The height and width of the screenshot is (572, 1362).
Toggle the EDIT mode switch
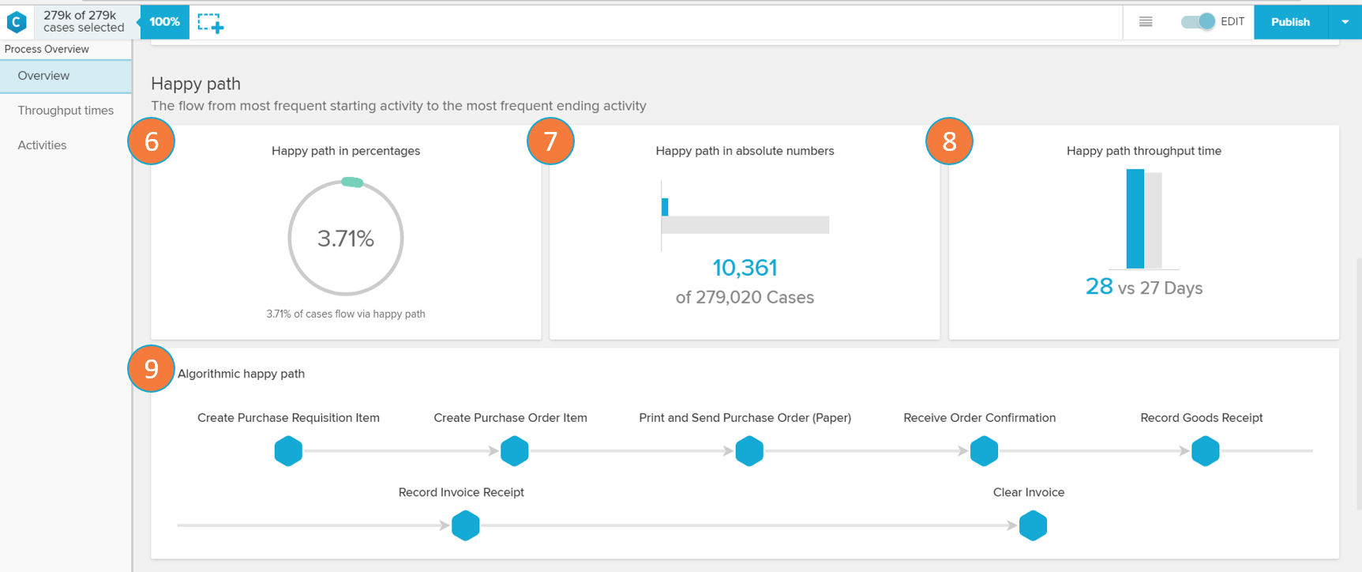1198,22
